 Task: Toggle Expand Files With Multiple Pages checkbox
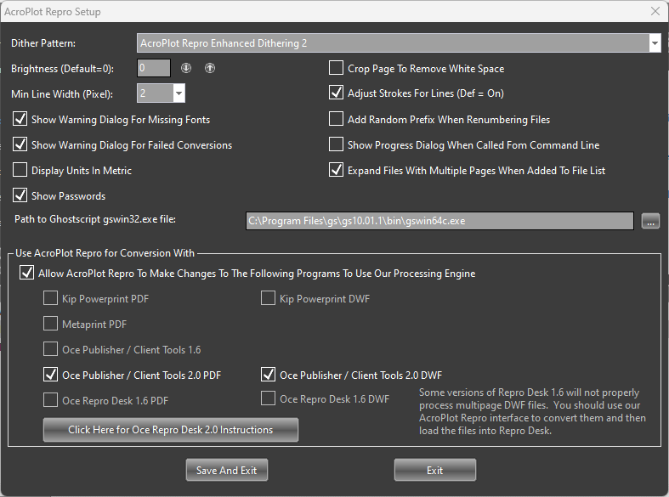click(x=336, y=170)
